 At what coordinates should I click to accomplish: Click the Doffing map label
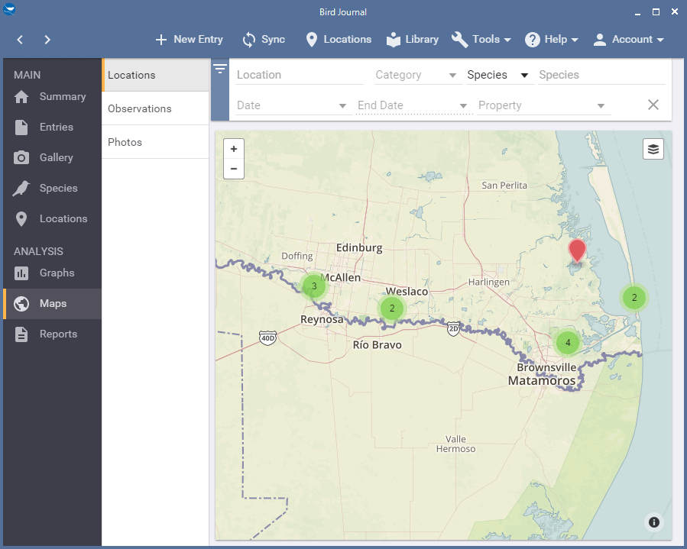[297, 256]
